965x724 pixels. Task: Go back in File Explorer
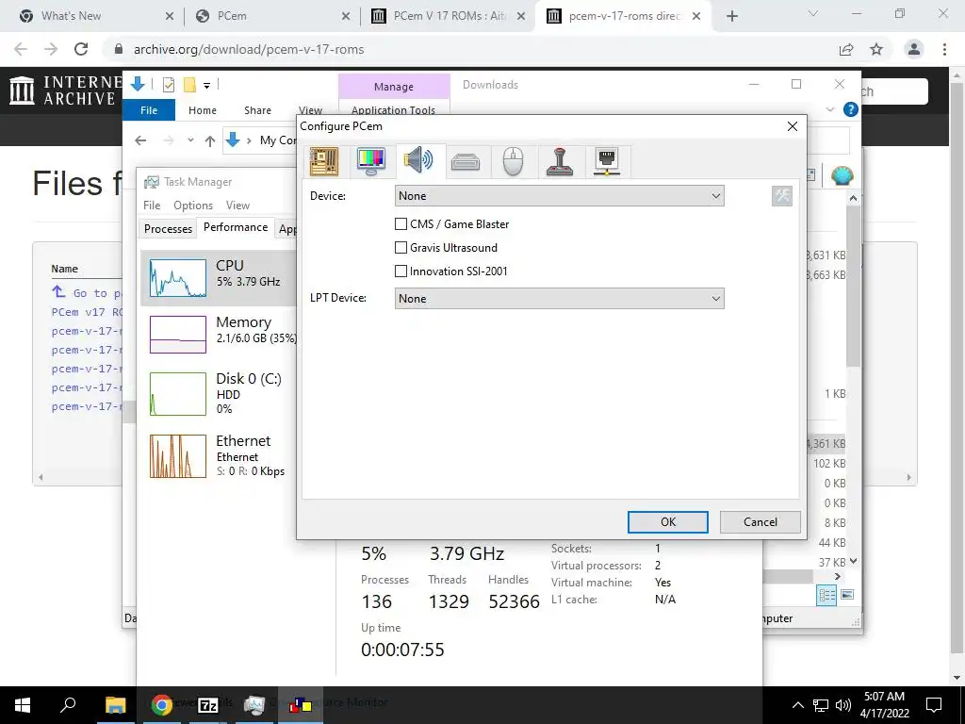pyautogui.click(x=141, y=140)
